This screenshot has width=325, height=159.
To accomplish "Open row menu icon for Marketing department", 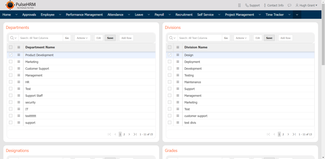I will click(19, 62).
